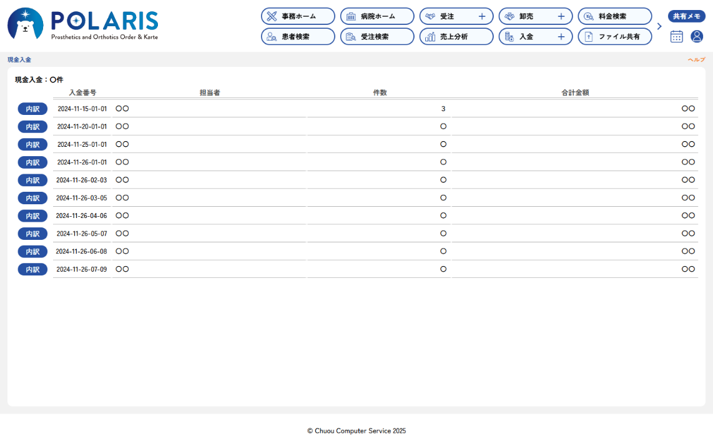This screenshot has width=713, height=446.
Task: Click the plus icon beside 入金
Action: [x=561, y=37]
